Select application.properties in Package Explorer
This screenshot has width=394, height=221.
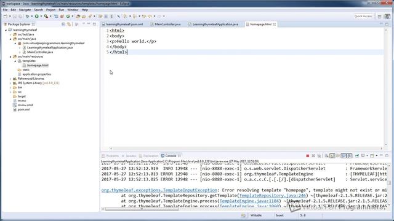pos(37,74)
